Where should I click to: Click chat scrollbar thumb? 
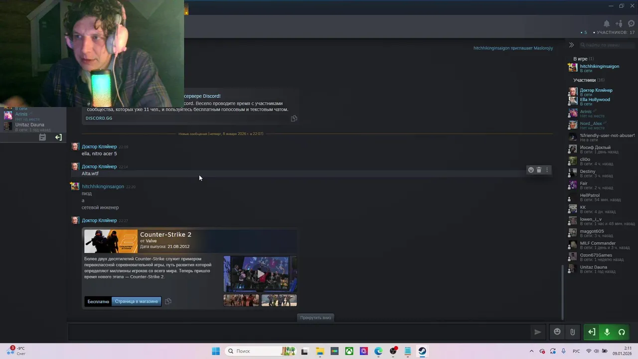tap(563, 292)
